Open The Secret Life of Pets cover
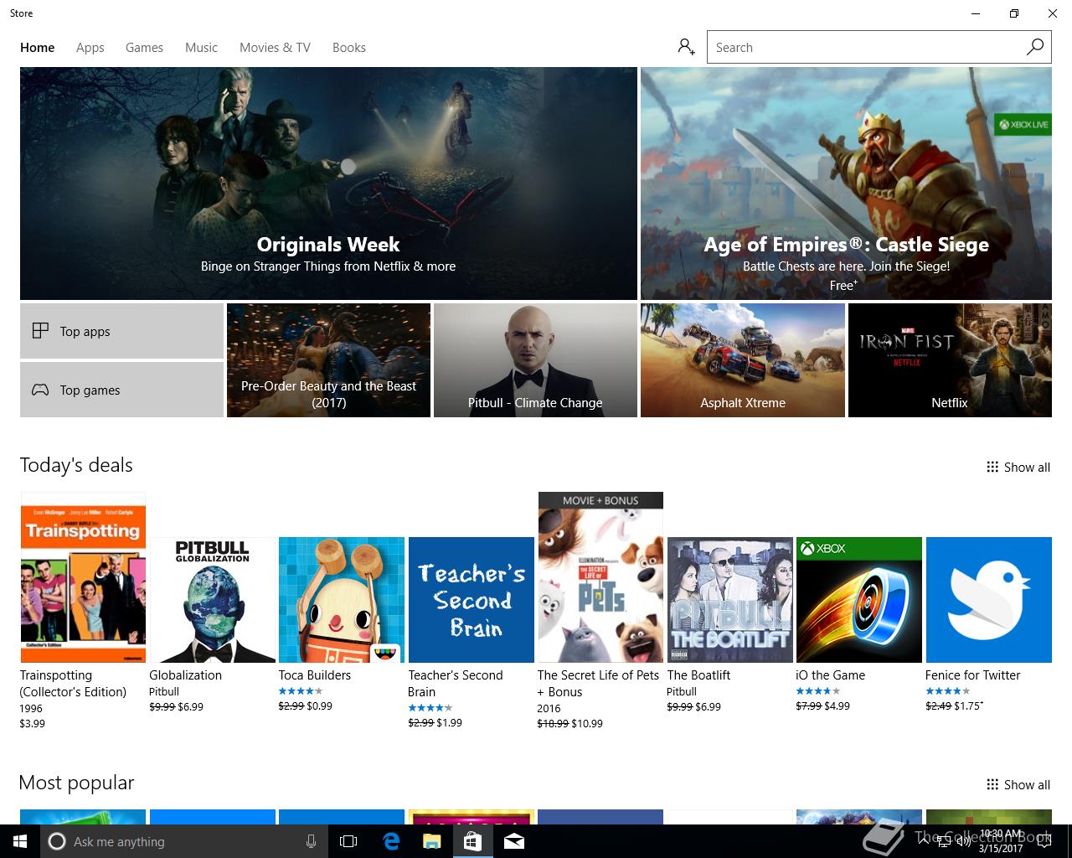The image size is (1072, 858). click(600, 577)
